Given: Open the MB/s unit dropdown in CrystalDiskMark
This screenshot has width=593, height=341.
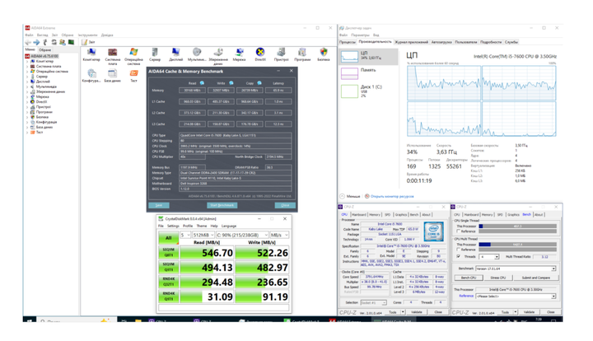Looking at the screenshot, I should [279, 235].
